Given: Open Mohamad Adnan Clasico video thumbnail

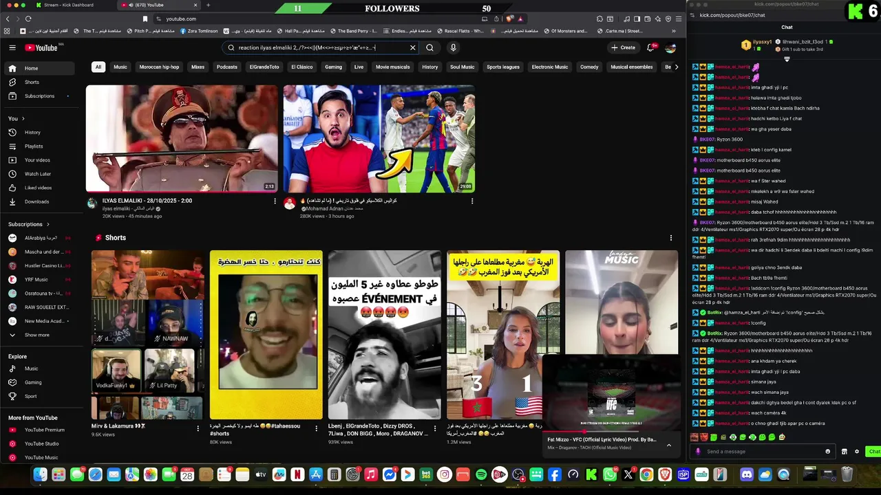Looking at the screenshot, I should (379, 139).
